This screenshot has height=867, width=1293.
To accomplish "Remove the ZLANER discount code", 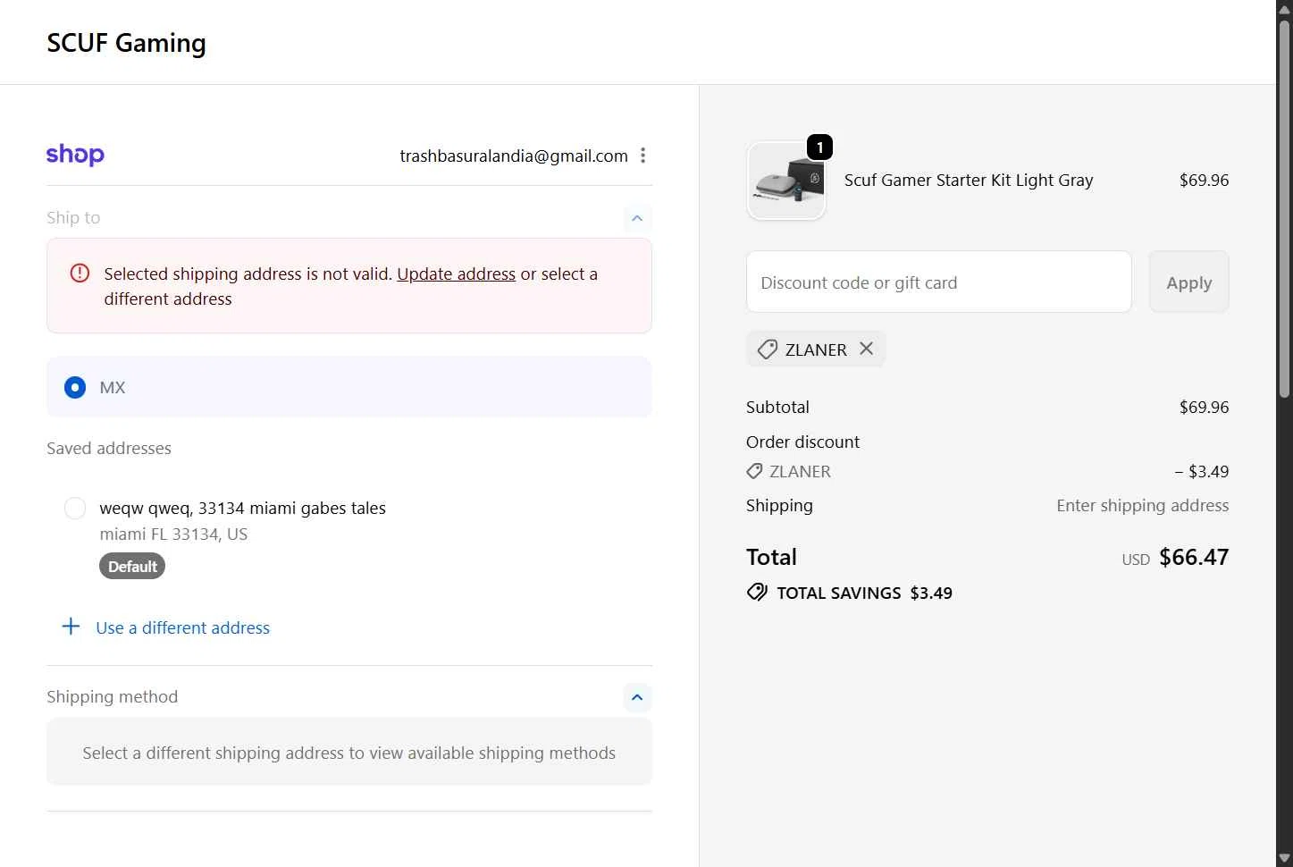I will pyautogui.click(x=866, y=349).
